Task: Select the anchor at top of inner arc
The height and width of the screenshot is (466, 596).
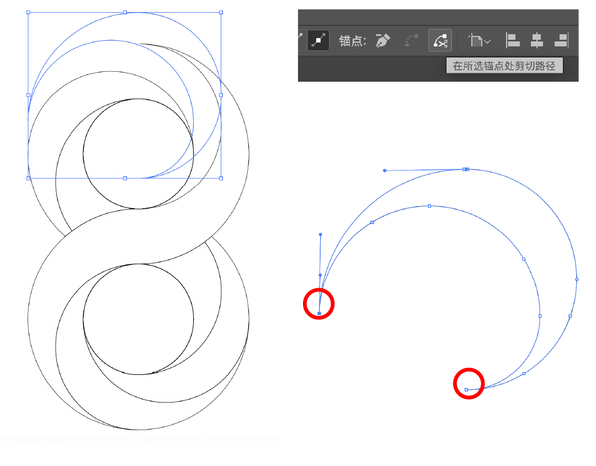Action: (429, 206)
